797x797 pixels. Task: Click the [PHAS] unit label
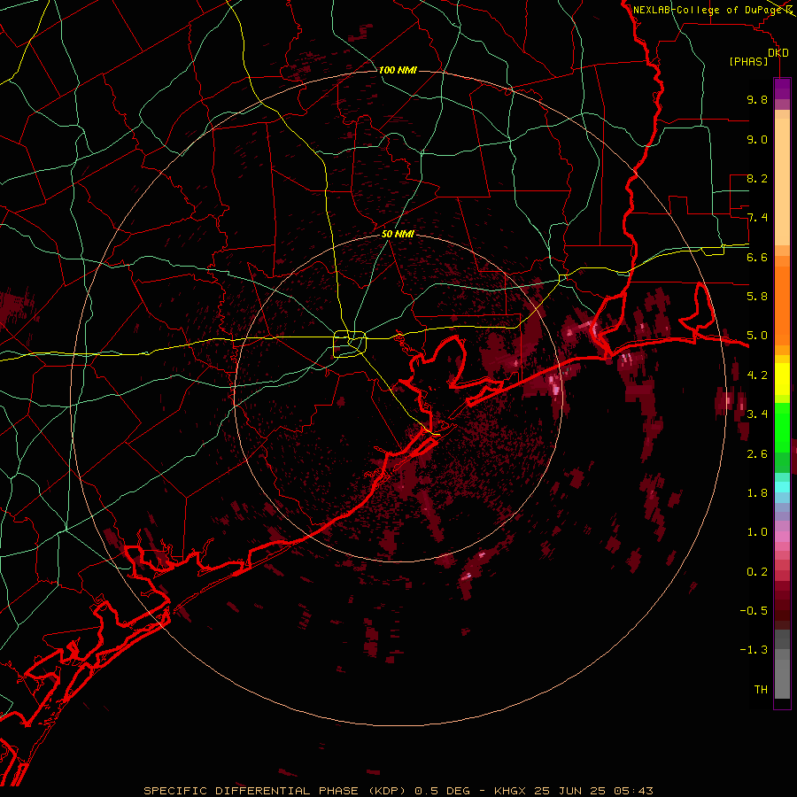coord(748,61)
